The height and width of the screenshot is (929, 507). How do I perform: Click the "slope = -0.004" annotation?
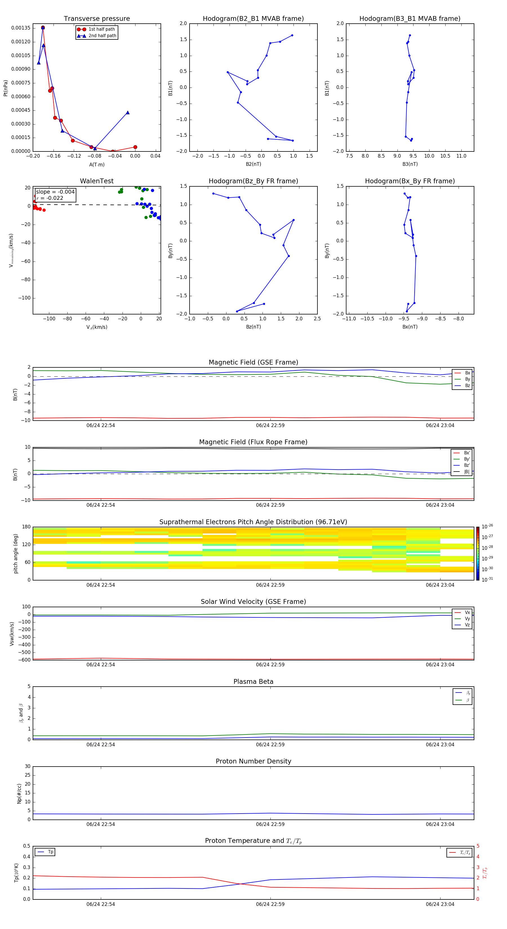click(55, 192)
